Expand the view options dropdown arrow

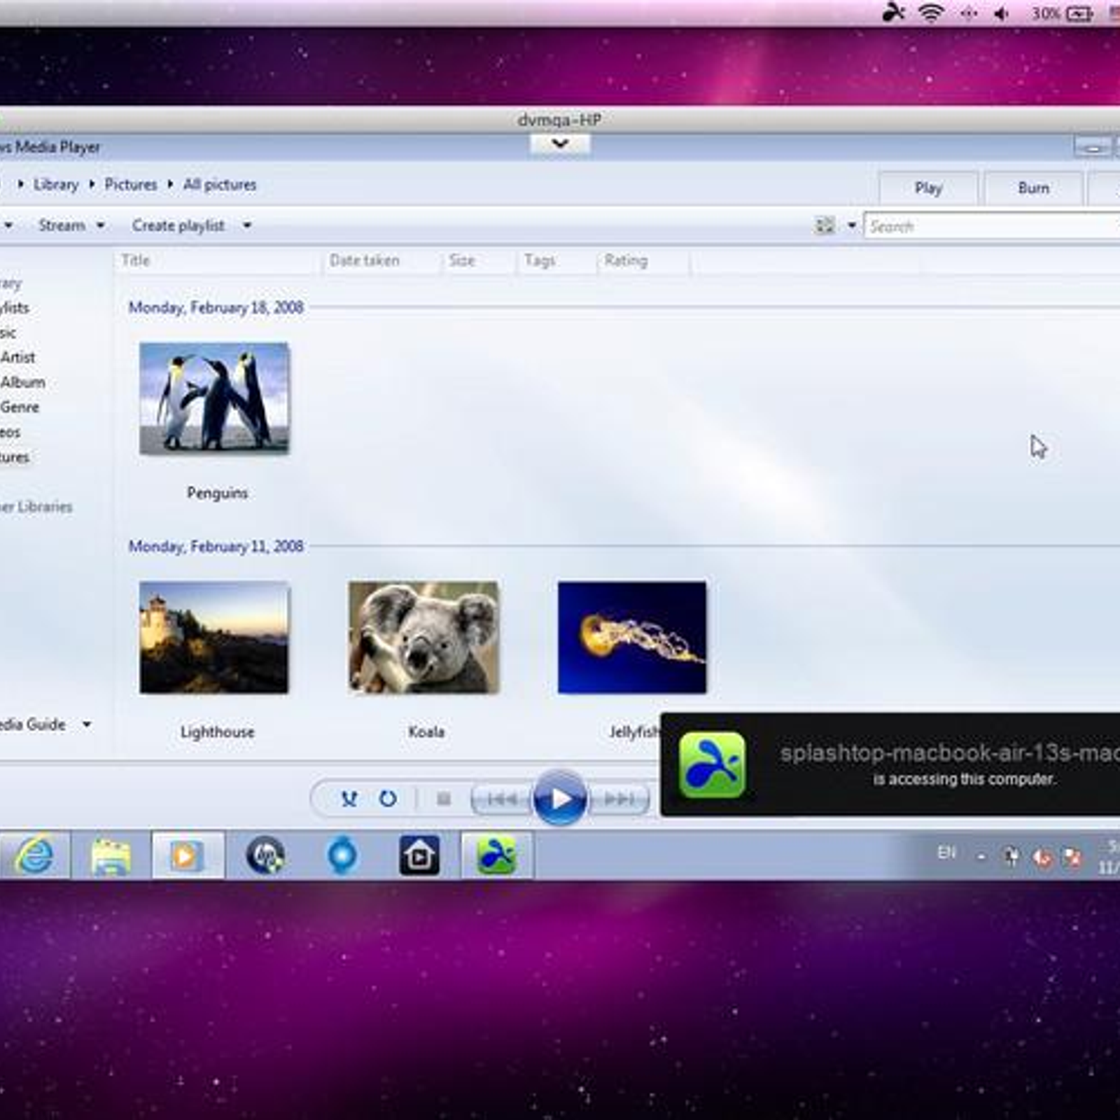(852, 225)
